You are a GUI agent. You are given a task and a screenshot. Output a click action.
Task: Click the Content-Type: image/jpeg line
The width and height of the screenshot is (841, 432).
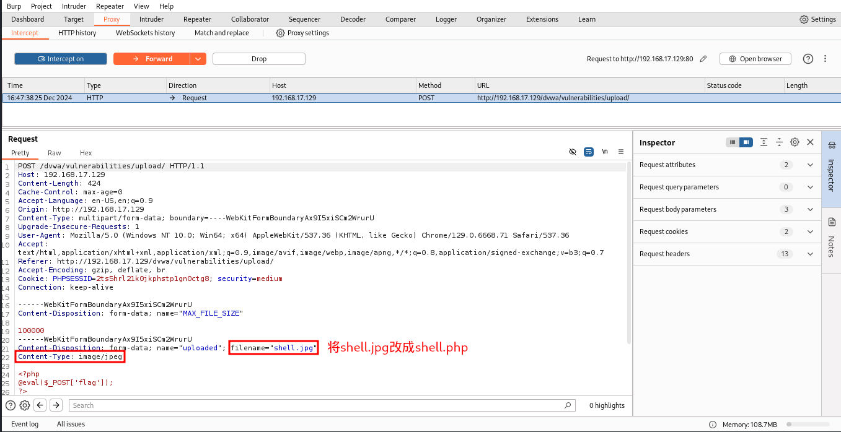70,356
